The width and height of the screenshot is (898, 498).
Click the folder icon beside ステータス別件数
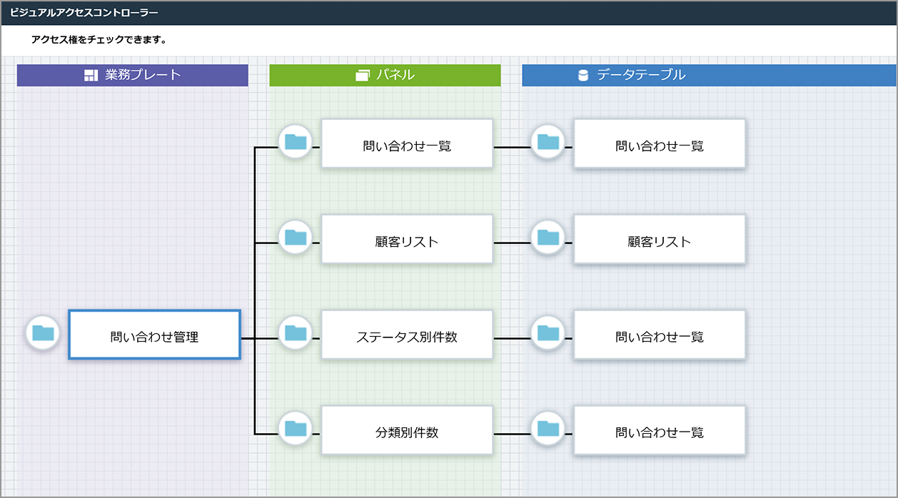pos(296,334)
